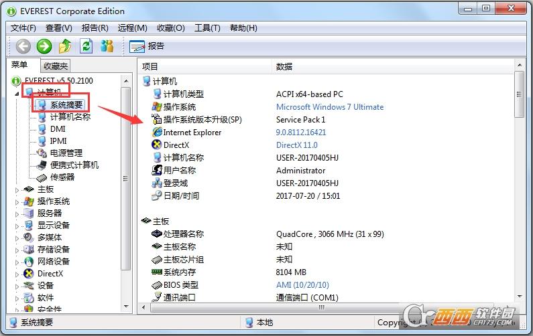Screen dimensions: 533x336
Task: Click the 服务器 icon in tree
Action: tap(29, 213)
